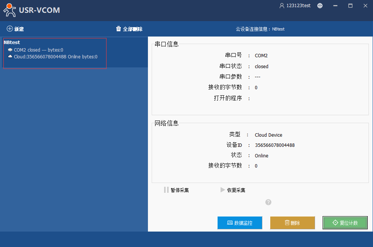This screenshot has width=373, height=247.
Task: Click the gray question mark help icon
Action: tap(268, 202)
